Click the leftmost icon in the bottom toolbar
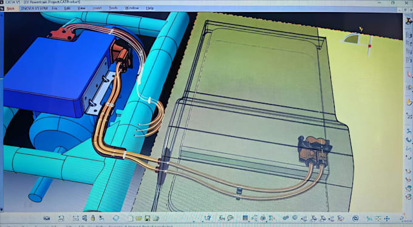413x227 pixels. [x=47, y=219]
